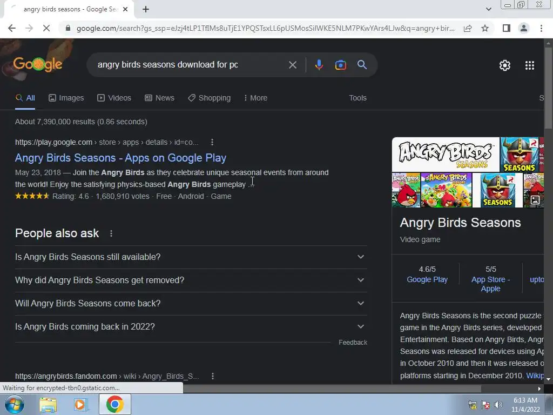Clear the search query text
This screenshot has height=415, width=553.
(292, 65)
